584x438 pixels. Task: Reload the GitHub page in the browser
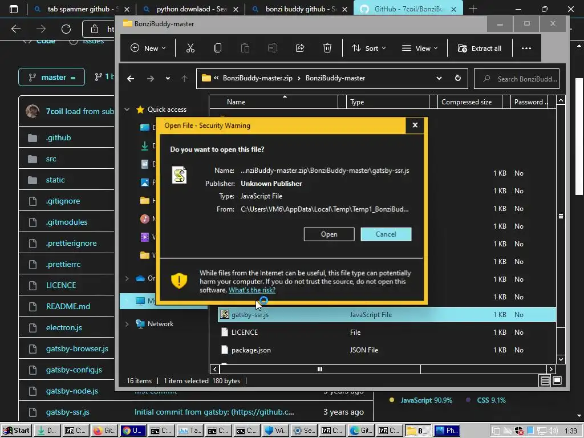coord(66,29)
